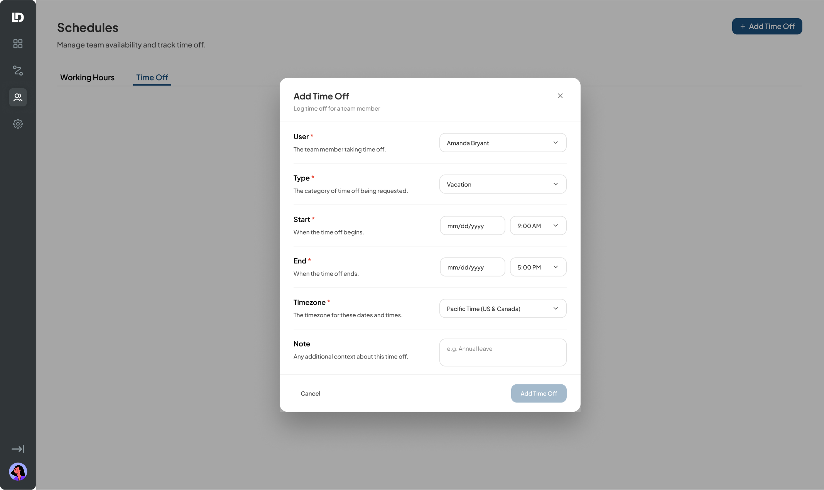Click the dialog's Add Time Off submit button

pos(539,394)
